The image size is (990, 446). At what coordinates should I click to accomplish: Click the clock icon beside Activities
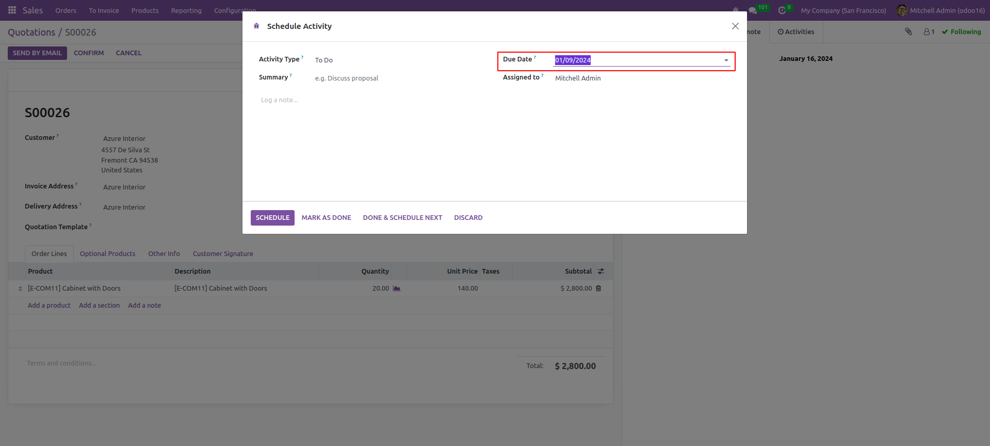point(781,31)
